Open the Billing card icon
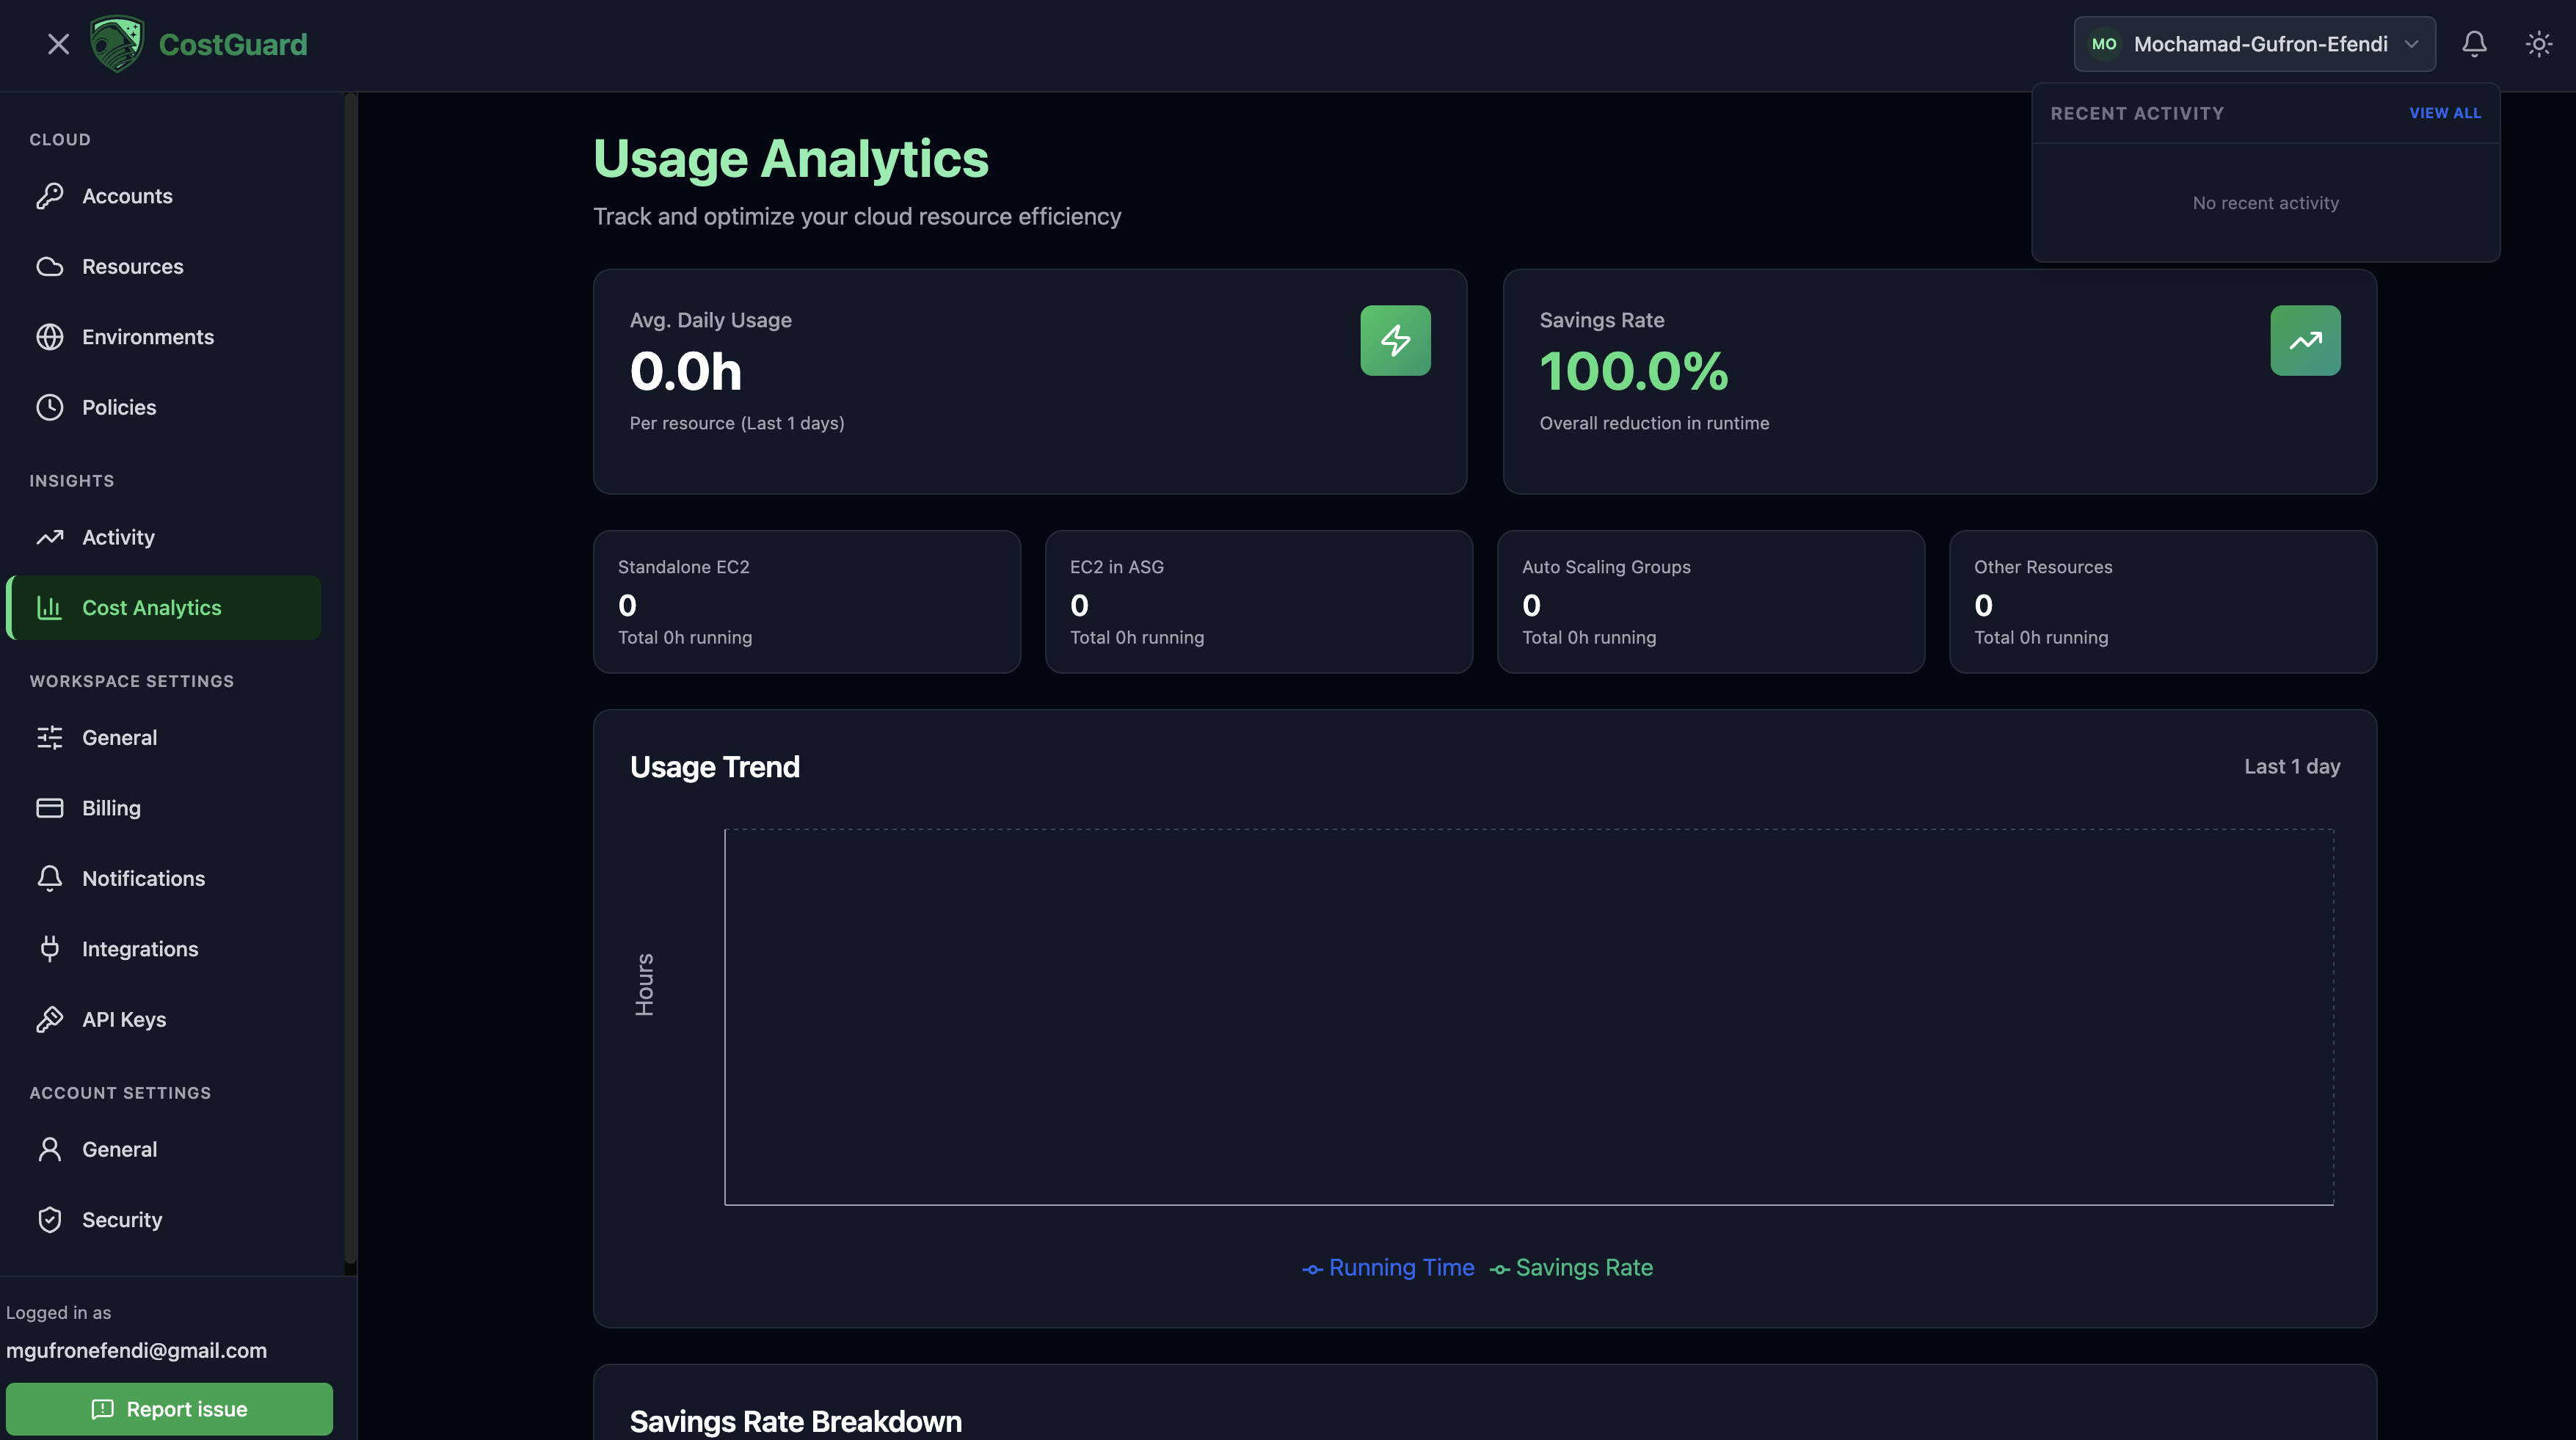The height and width of the screenshot is (1440, 2576). tap(49, 808)
